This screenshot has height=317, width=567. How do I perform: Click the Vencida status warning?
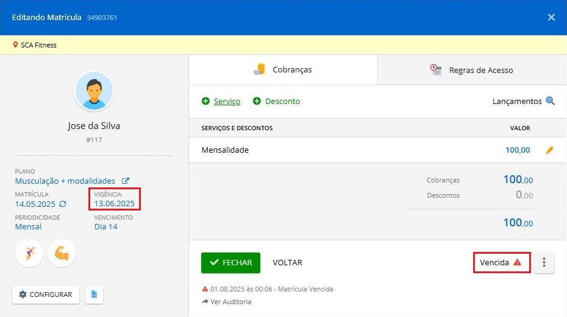click(501, 262)
